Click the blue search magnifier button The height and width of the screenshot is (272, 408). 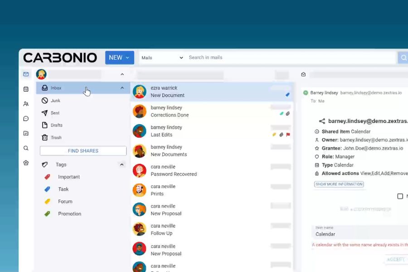[403, 58]
